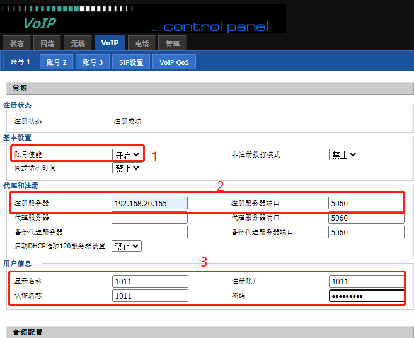Open the SIP设置 sub-tab
Screen dimensions: 414x338
click(x=131, y=62)
